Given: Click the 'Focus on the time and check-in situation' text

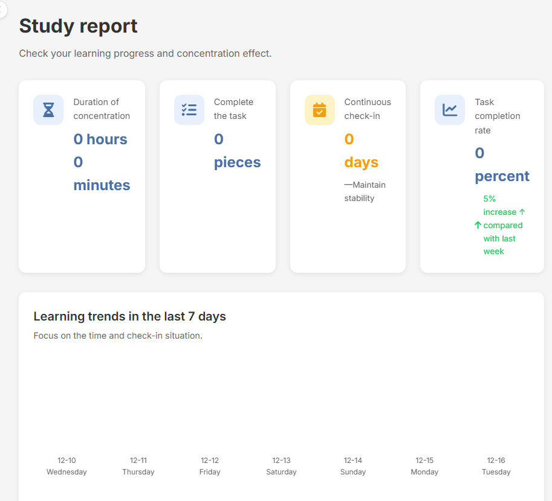Looking at the screenshot, I should pyautogui.click(x=118, y=336).
